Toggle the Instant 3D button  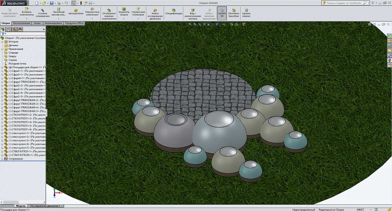coord(222,13)
